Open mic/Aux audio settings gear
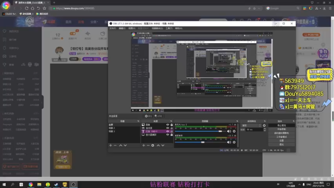Image resolution: width=334 pixels, height=188 pixels. (234, 131)
